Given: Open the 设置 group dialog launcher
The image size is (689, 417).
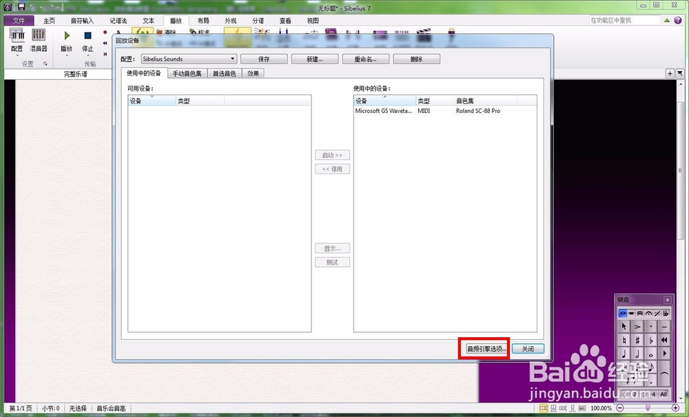Looking at the screenshot, I should tap(45, 63).
